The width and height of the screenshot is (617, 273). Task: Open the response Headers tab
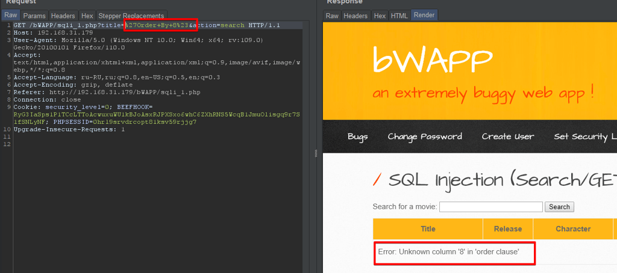click(x=355, y=16)
